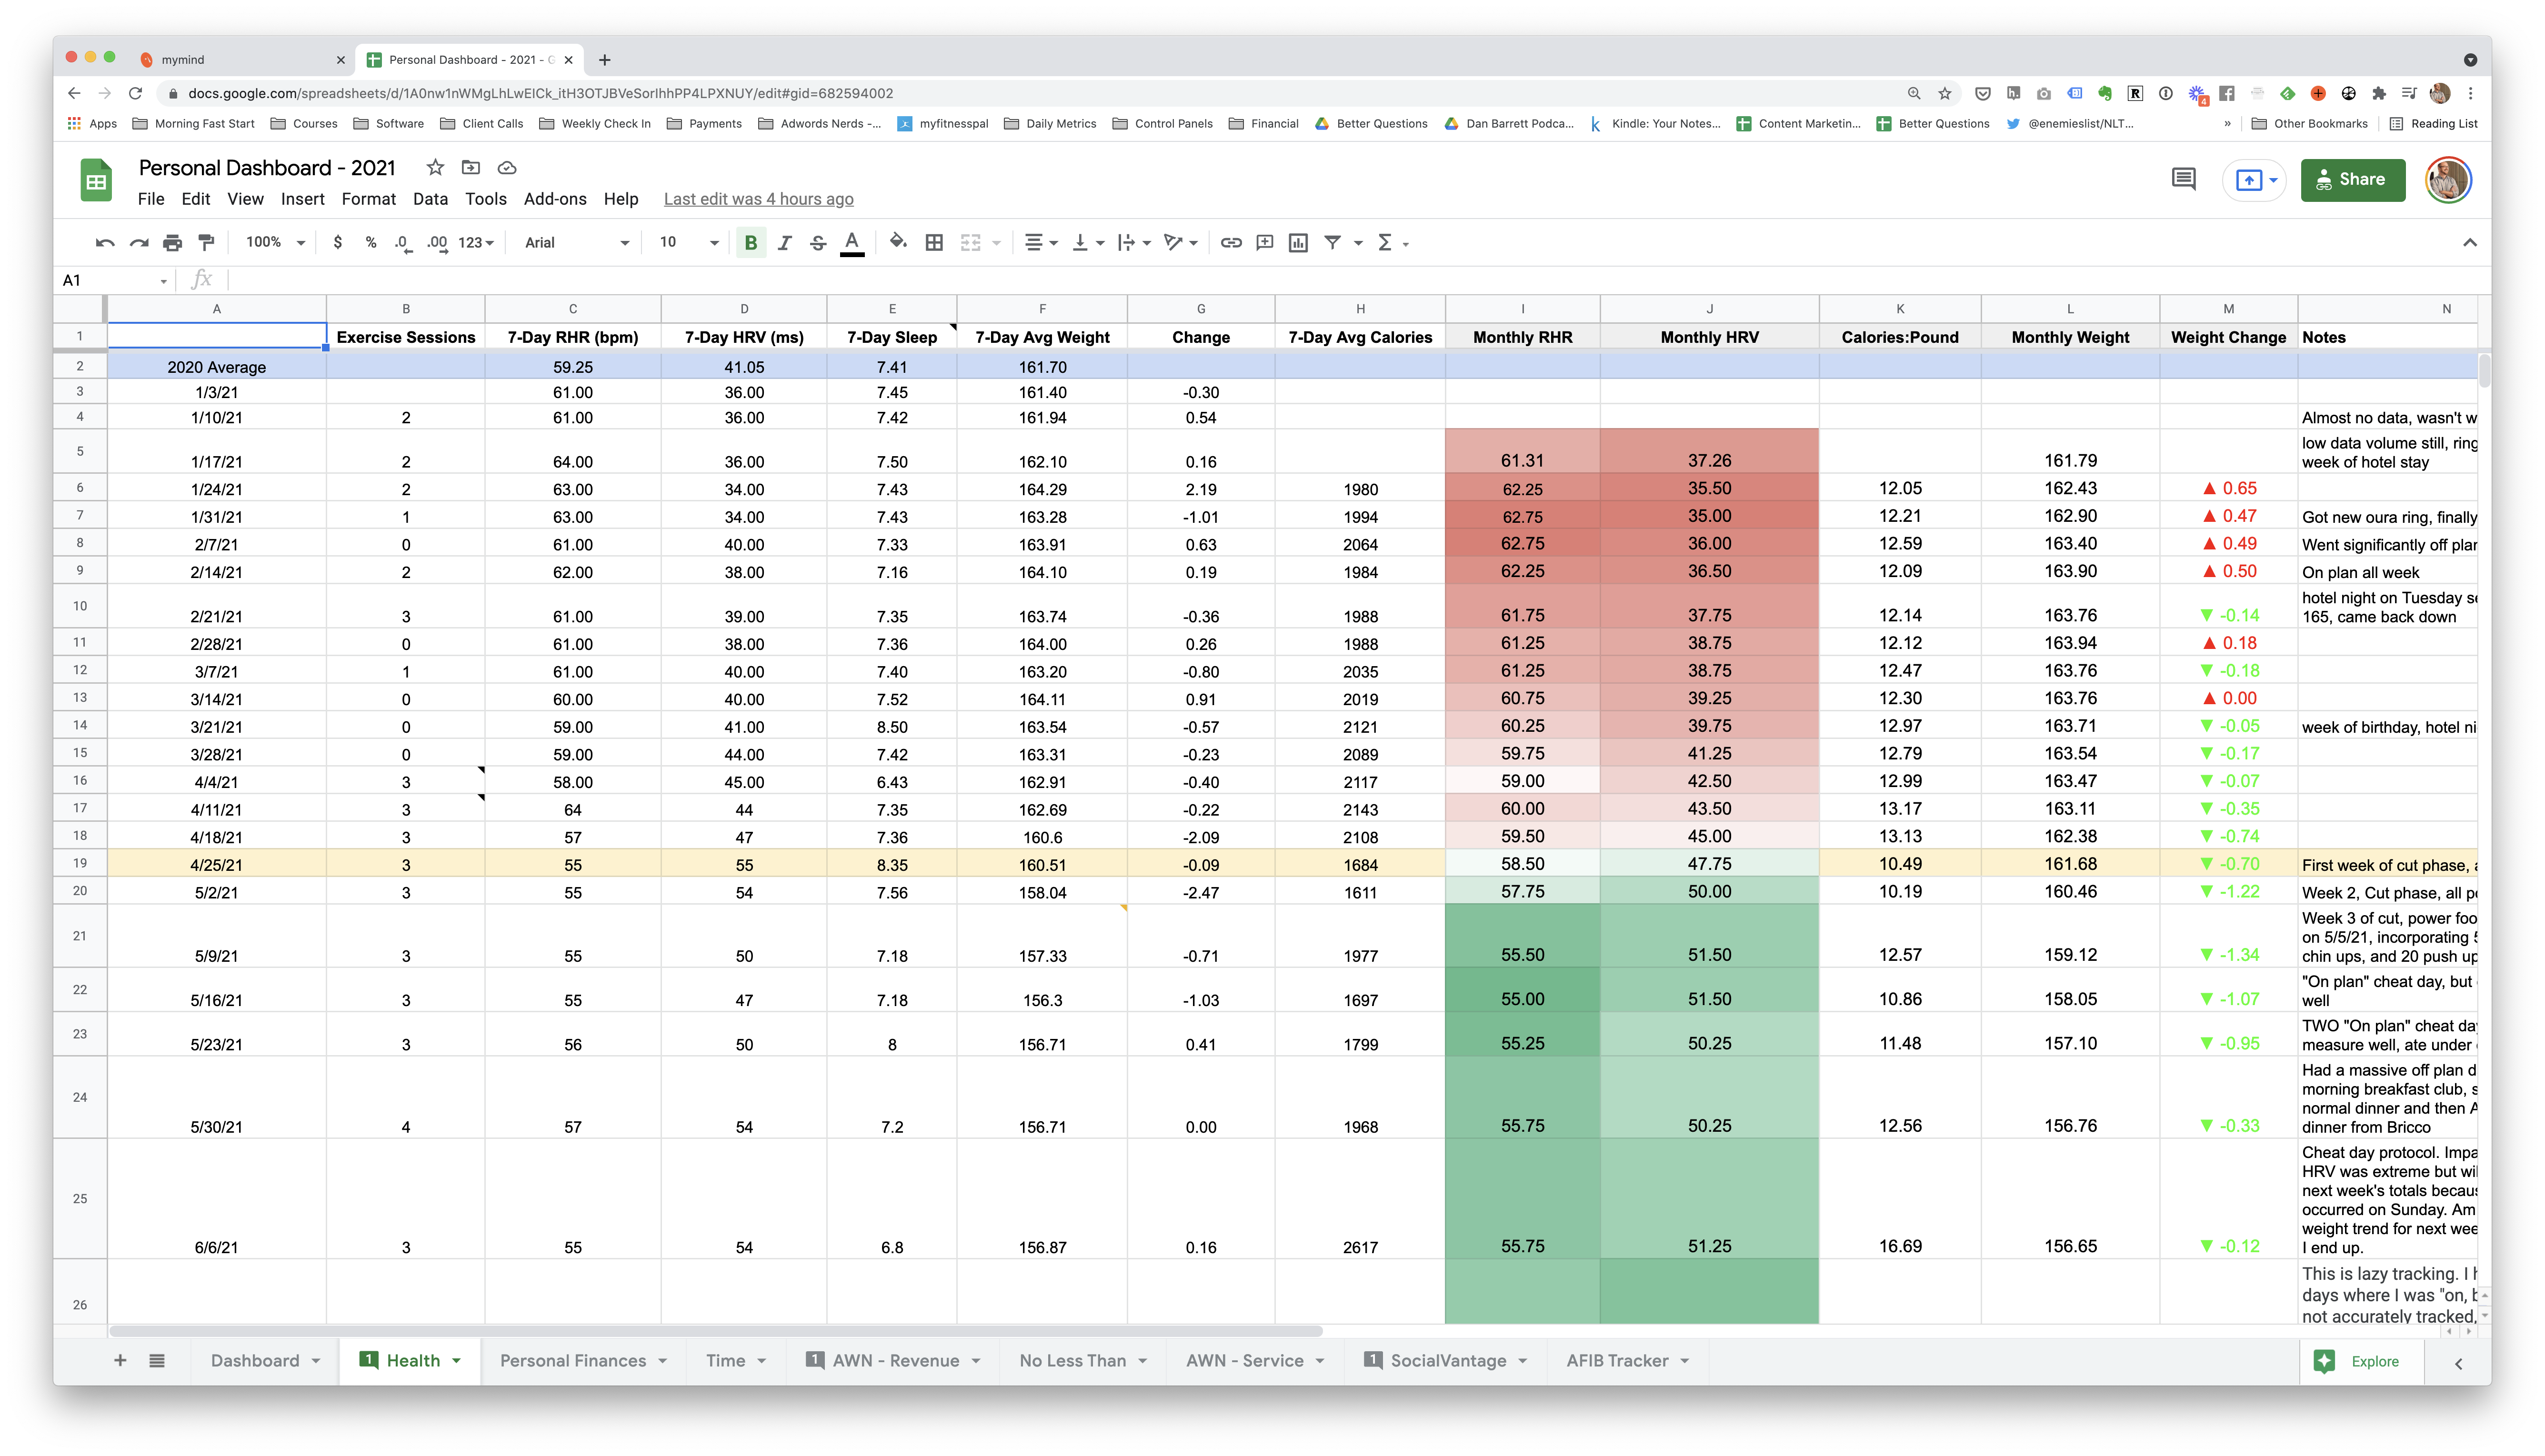Screen dimensions: 2545x1456
Task: Click the Redo icon in toolbar
Action: (139, 242)
